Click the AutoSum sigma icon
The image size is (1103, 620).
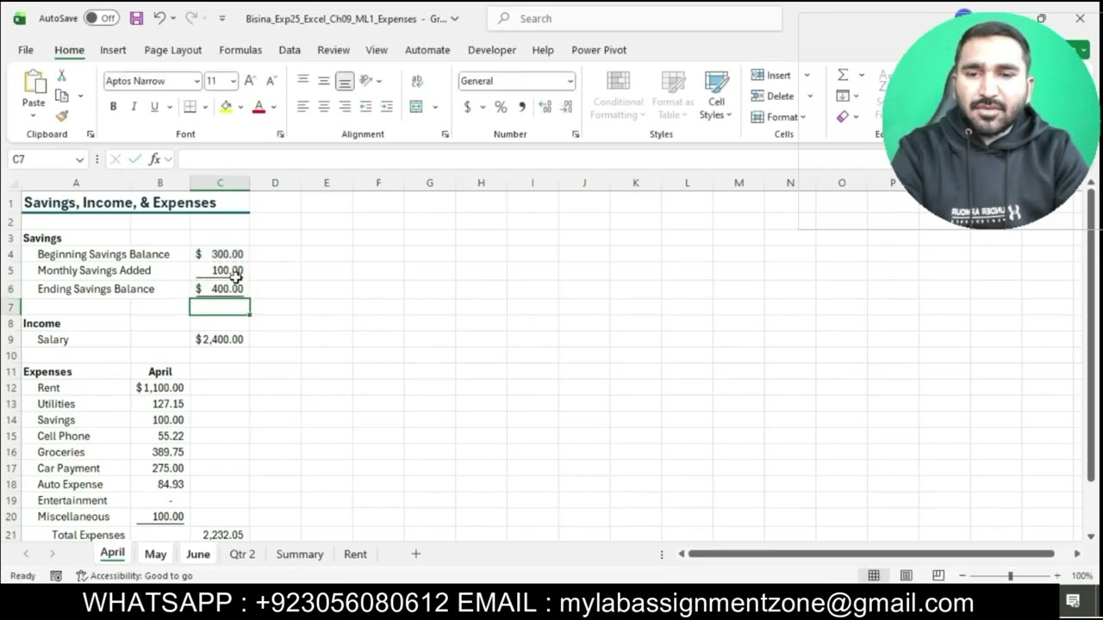point(843,75)
